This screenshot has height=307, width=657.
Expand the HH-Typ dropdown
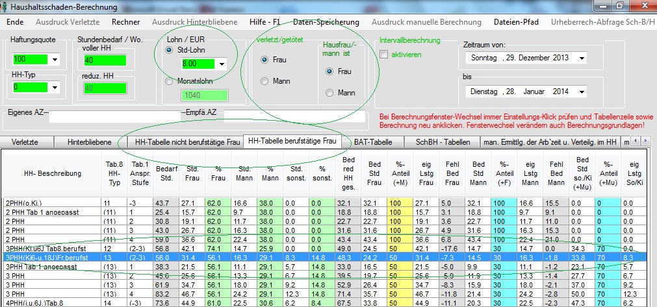54,87
